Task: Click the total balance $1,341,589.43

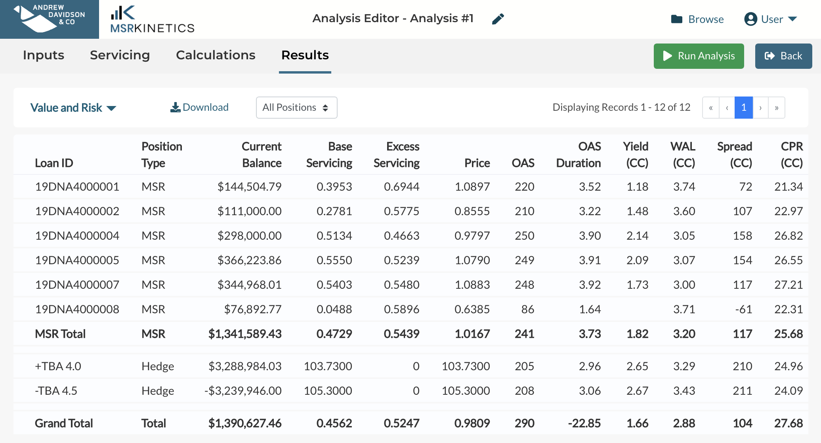Action: 245,334
